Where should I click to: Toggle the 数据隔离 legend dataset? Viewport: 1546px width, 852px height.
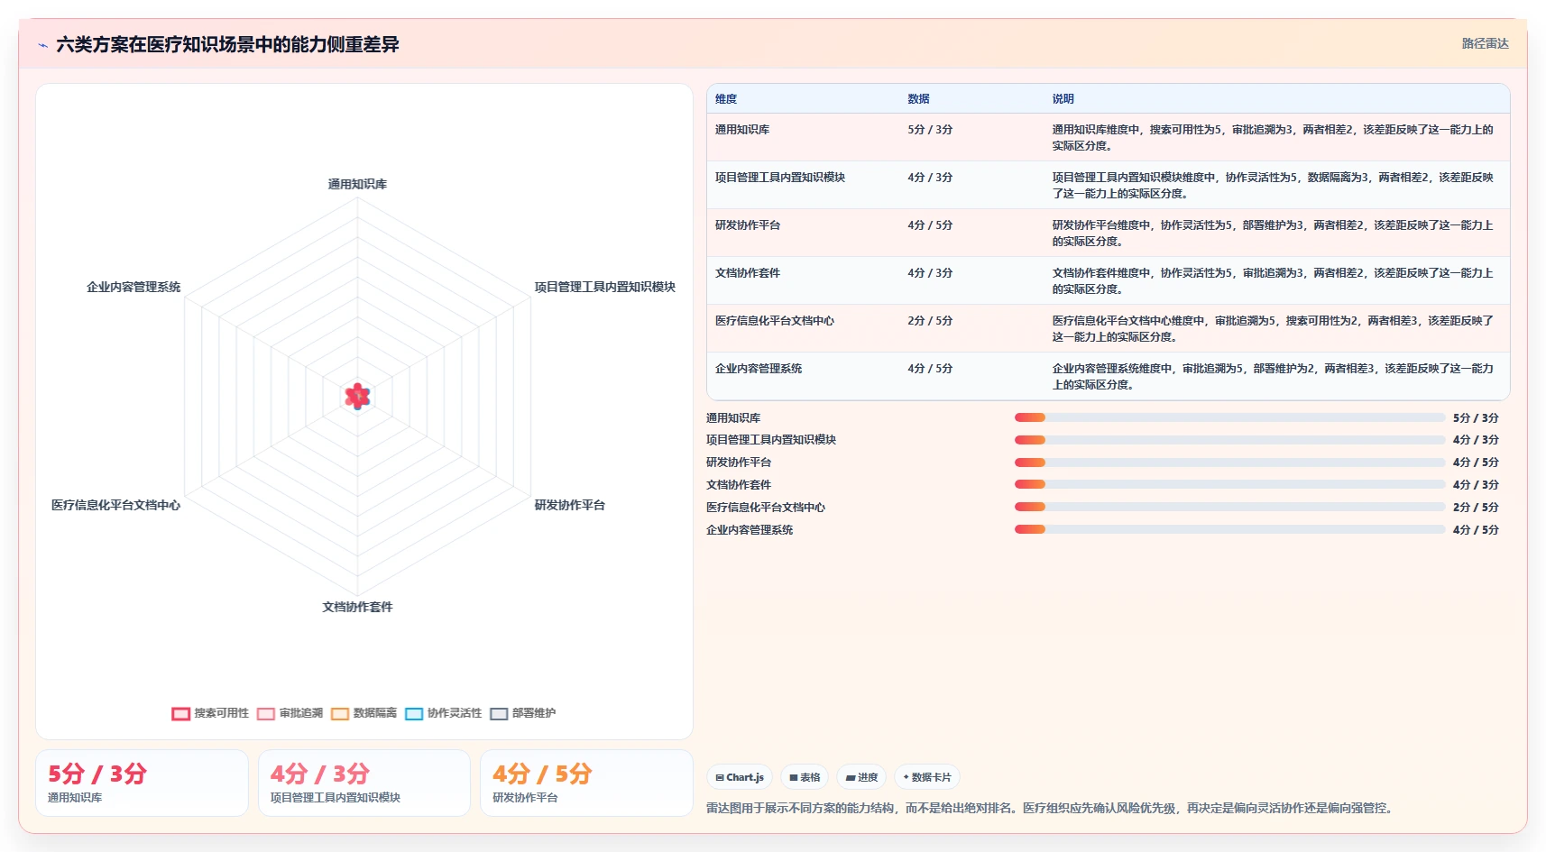[363, 713]
